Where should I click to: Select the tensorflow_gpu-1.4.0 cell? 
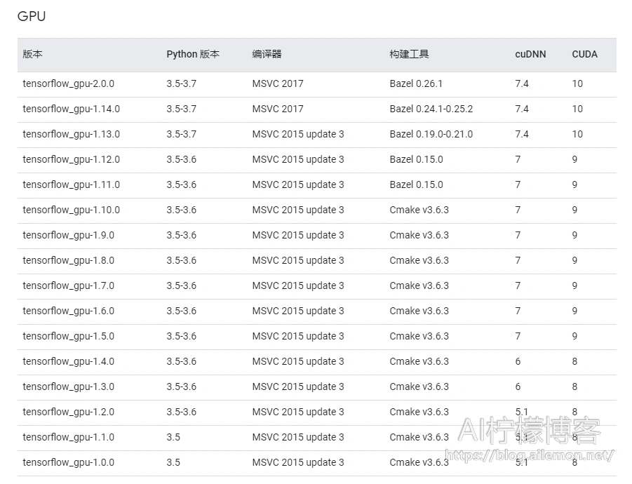point(69,361)
